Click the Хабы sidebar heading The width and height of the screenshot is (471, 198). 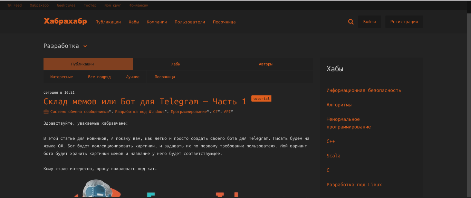pyautogui.click(x=335, y=69)
